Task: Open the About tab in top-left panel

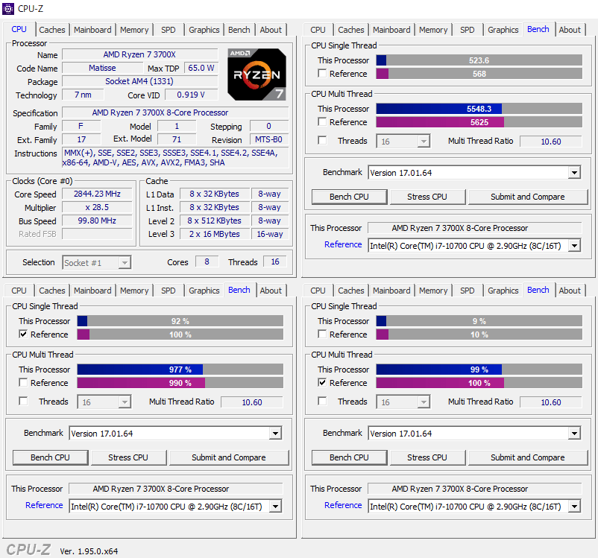Action: coord(271,30)
